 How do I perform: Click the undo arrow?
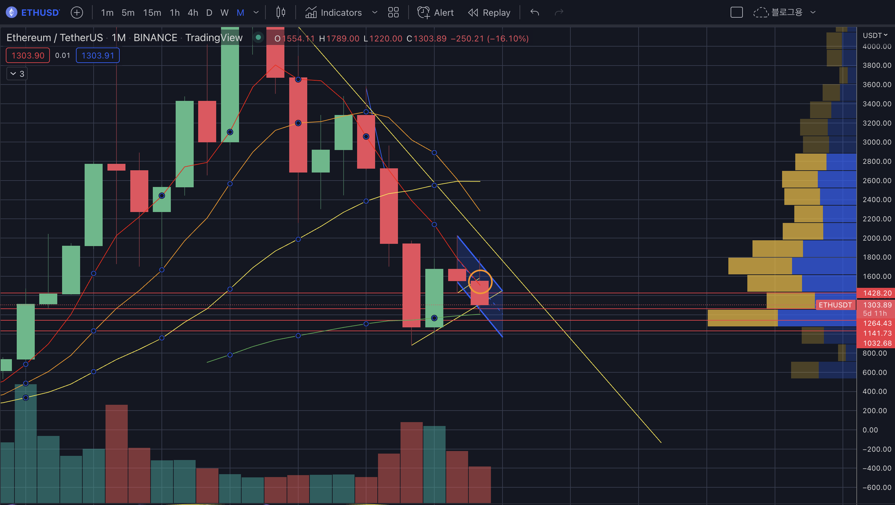(535, 13)
